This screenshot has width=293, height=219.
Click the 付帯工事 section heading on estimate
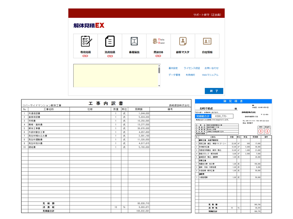(x=203, y=161)
